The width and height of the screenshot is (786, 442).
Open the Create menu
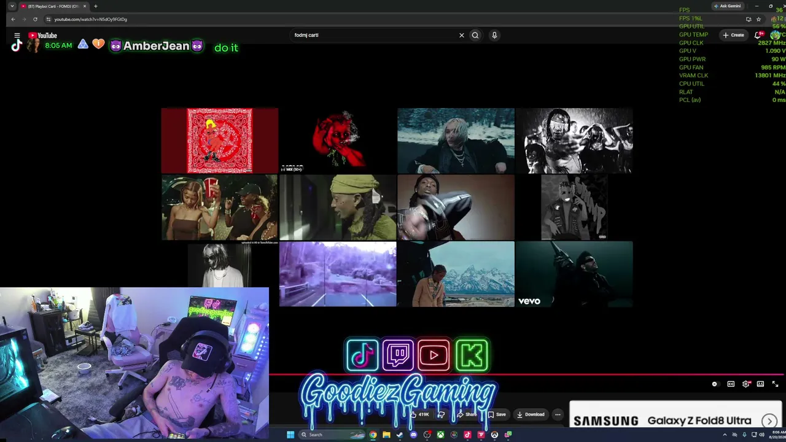point(733,35)
